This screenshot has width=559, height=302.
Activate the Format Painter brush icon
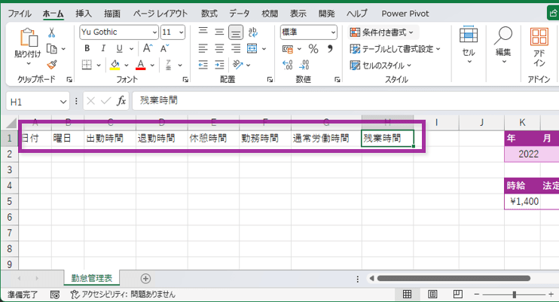click(x=52, y=65)
